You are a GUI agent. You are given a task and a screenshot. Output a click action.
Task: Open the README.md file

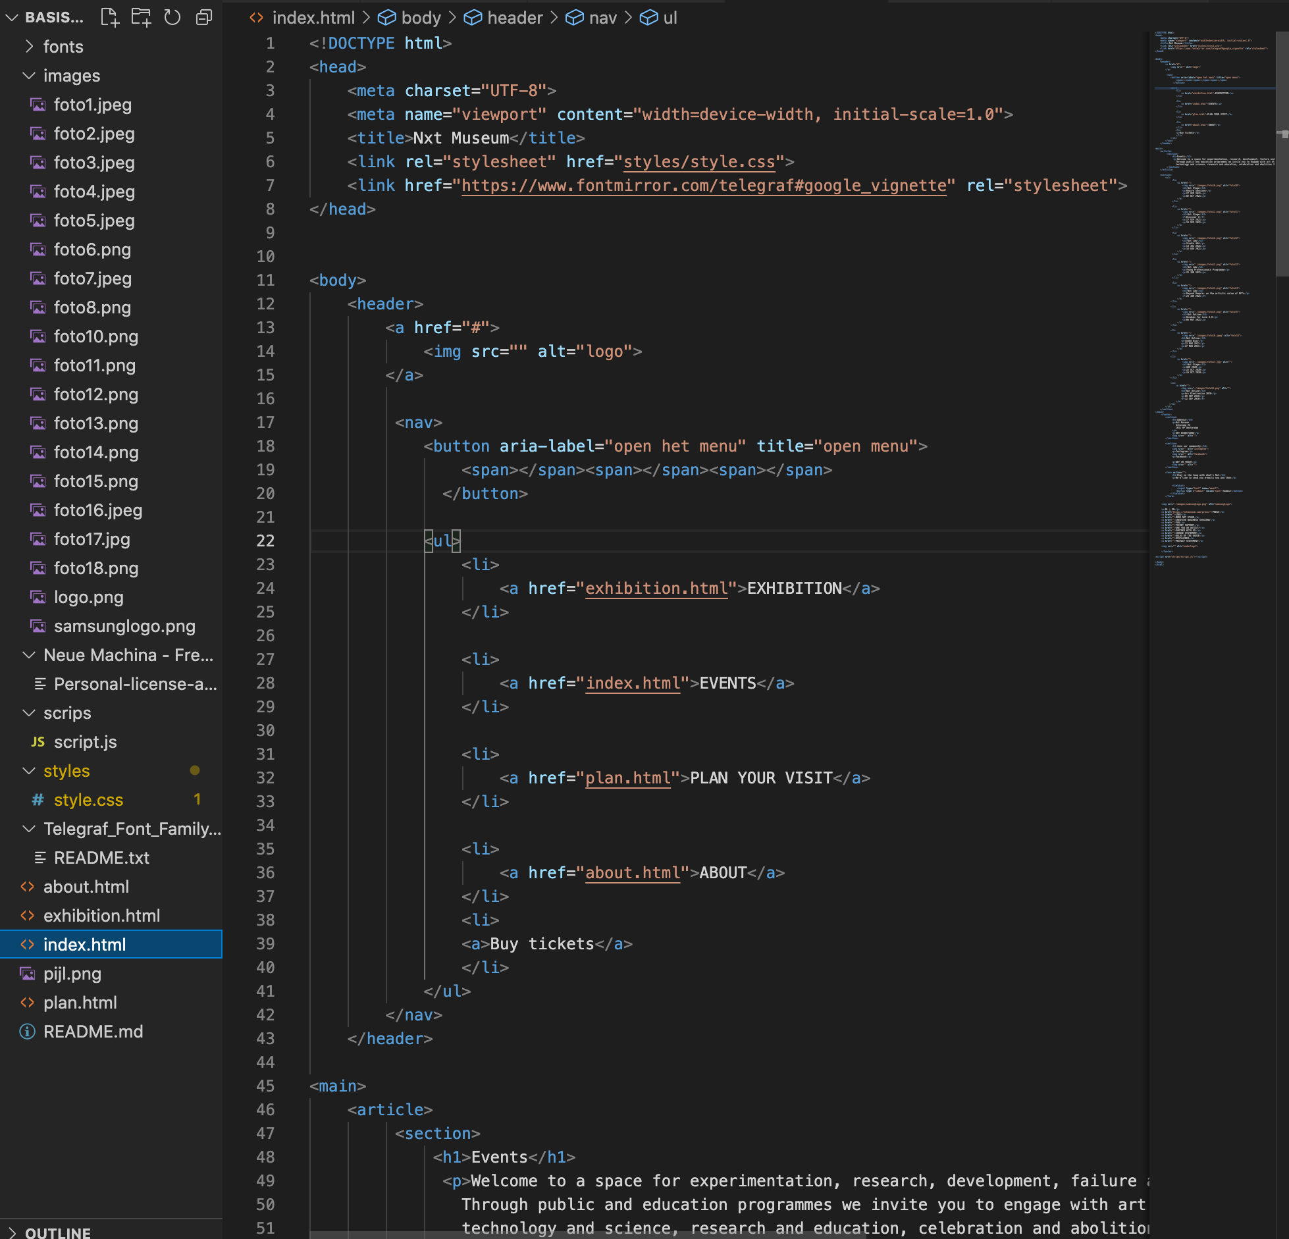pos(93,1031)
